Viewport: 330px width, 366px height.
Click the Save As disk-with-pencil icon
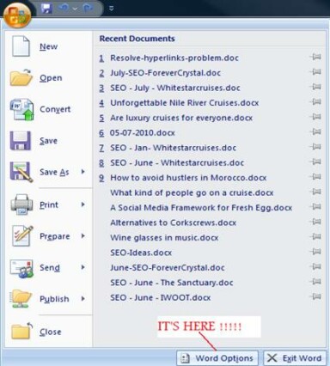21,172
